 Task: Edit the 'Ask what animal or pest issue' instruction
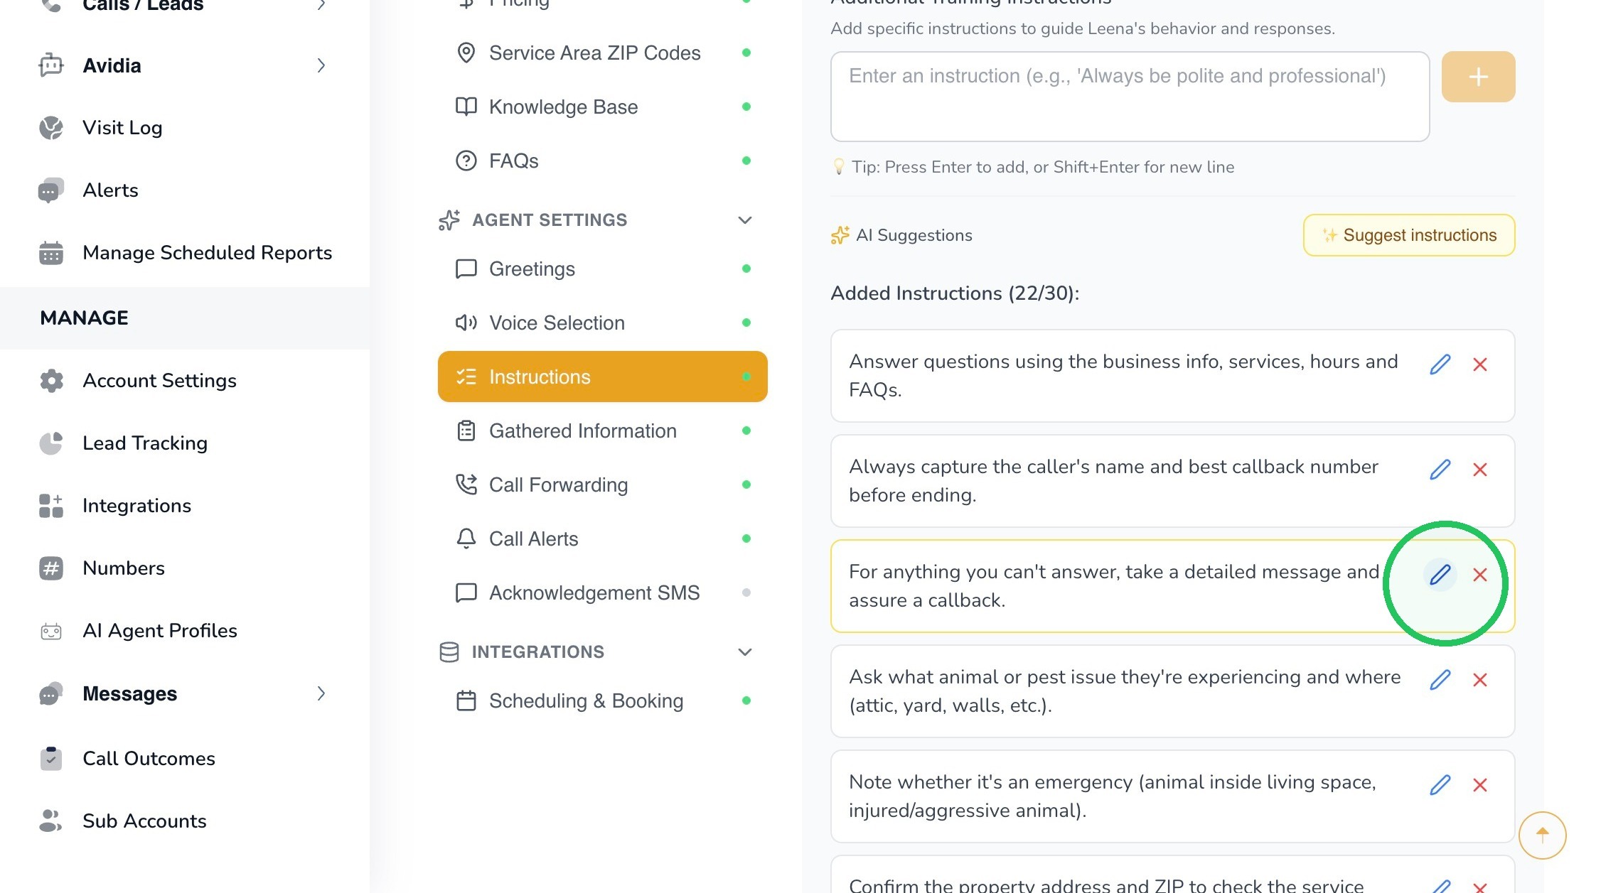(x=1440, y=680)
